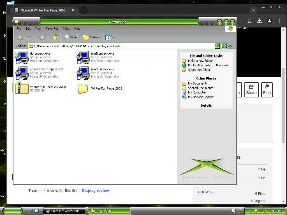Expand the Details section
The image size is (287, 215).
click(x=206, y=106)
